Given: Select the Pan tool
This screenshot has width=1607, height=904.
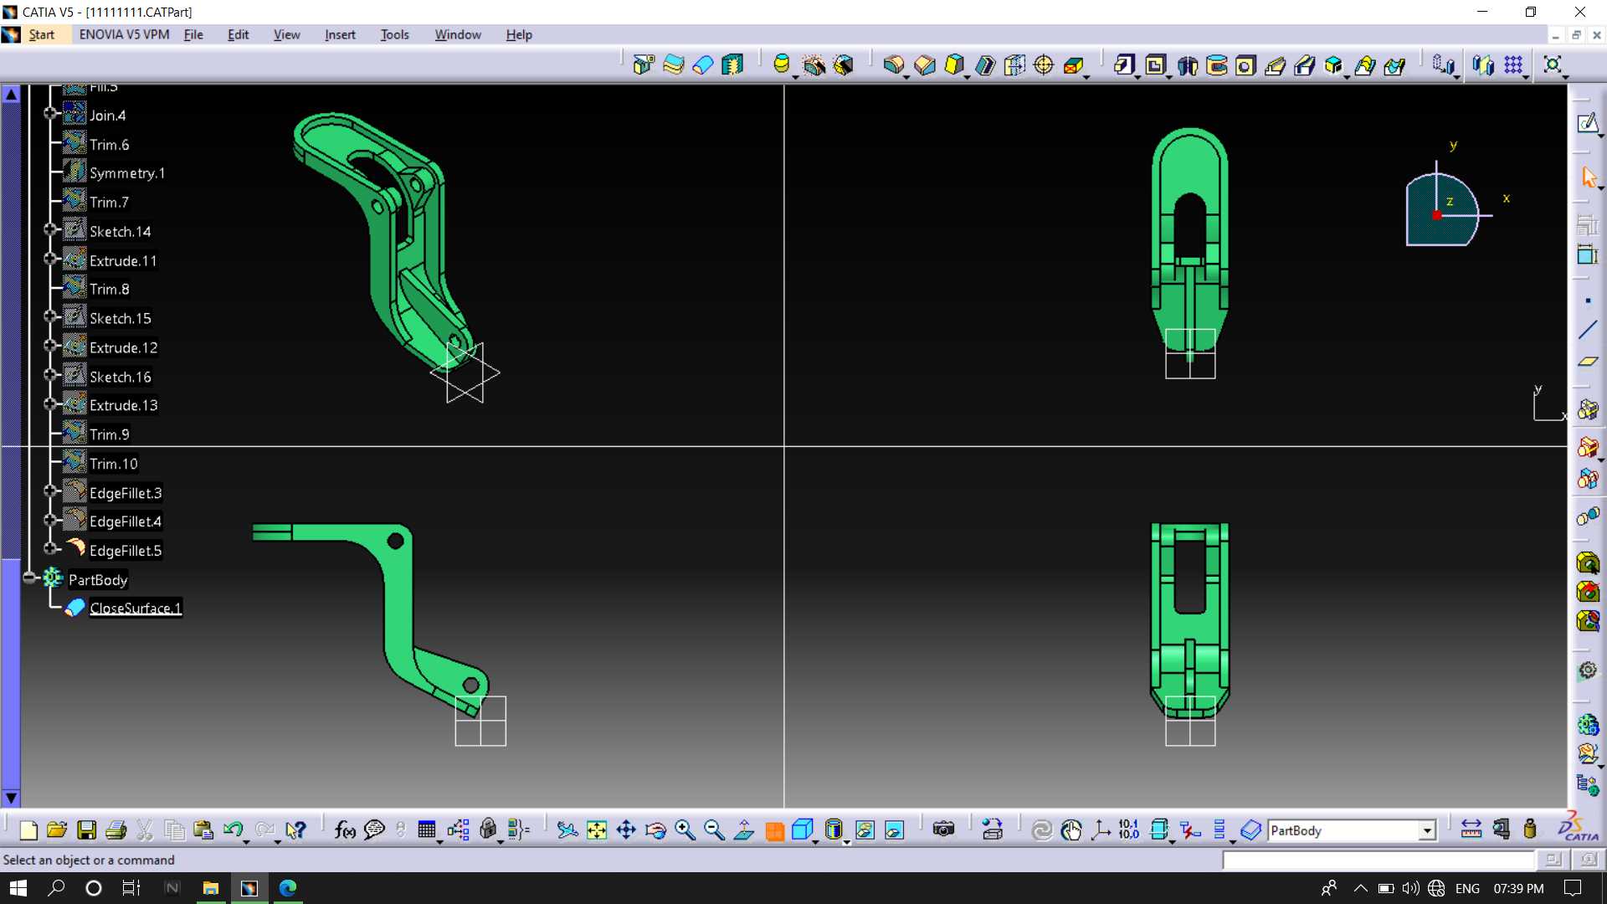Looking at the screenshot, I should (x=626, y=830).
